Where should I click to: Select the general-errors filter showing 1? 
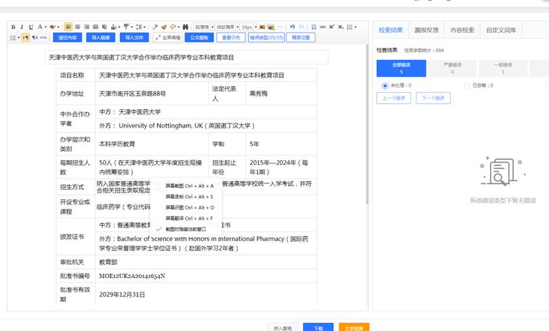click(503, 69)
